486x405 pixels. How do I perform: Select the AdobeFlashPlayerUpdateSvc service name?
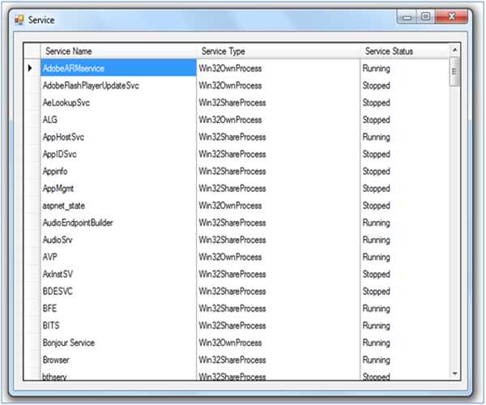pyautogui.click(x=117, y=86)
